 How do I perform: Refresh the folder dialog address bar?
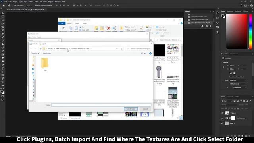(x=121, y=48)
